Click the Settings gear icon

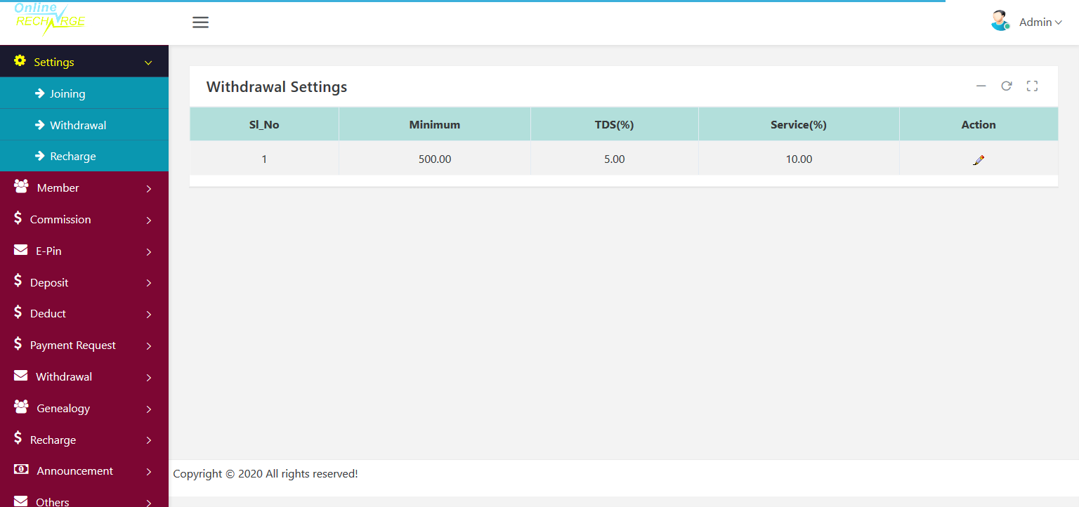(x=20, y=60)
